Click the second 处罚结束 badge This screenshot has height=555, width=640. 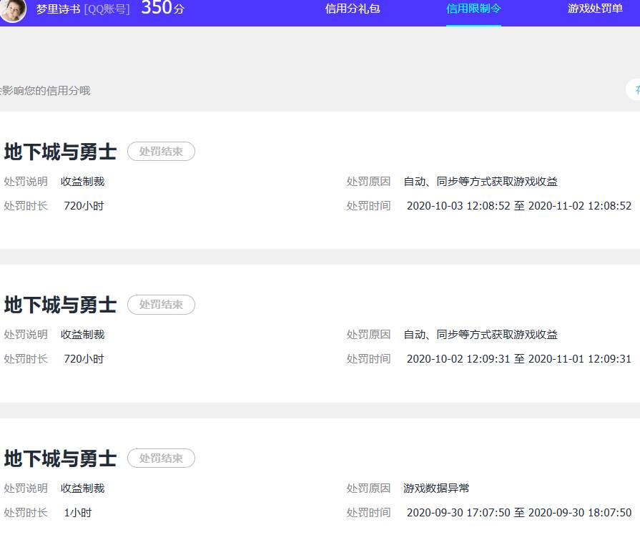(161, 305)
